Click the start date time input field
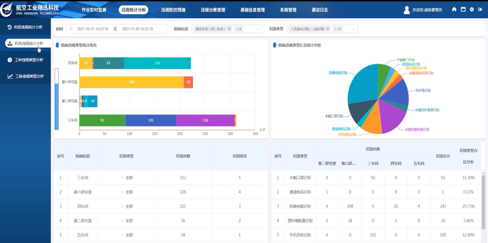 pos(92,29)
